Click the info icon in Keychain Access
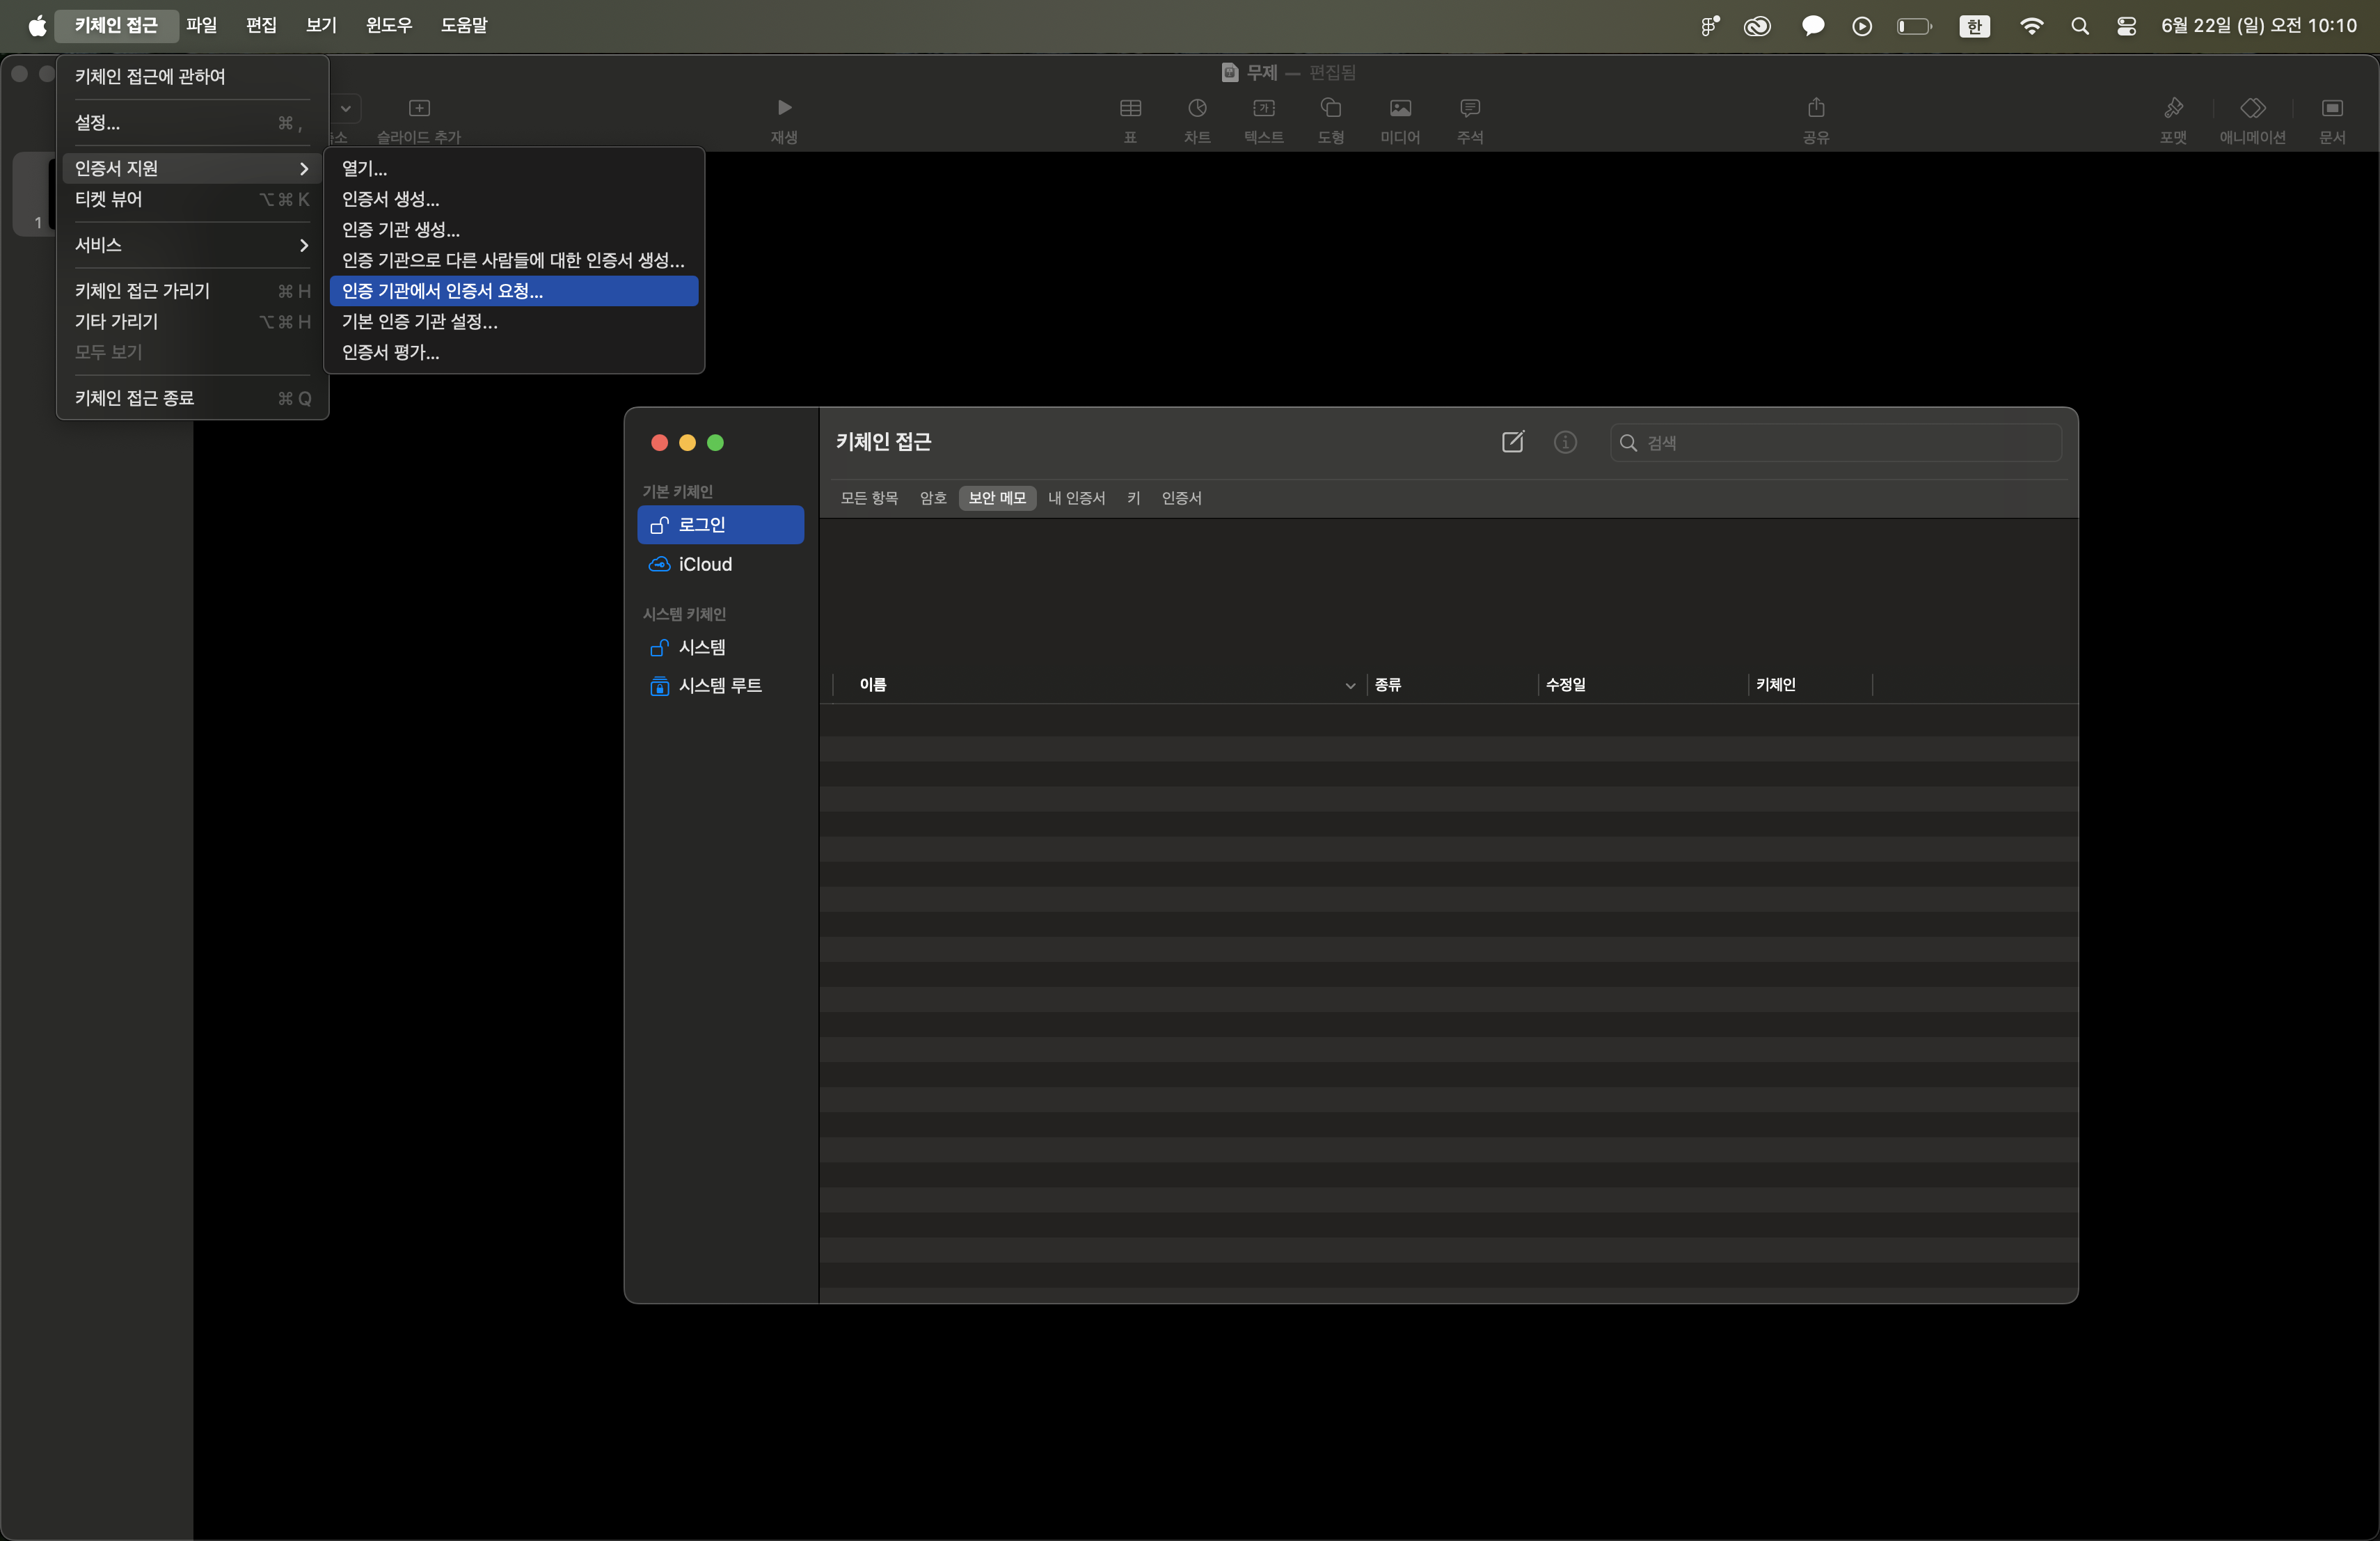The height and width of the screenshot is (1541, 2380). point(1565,442)
